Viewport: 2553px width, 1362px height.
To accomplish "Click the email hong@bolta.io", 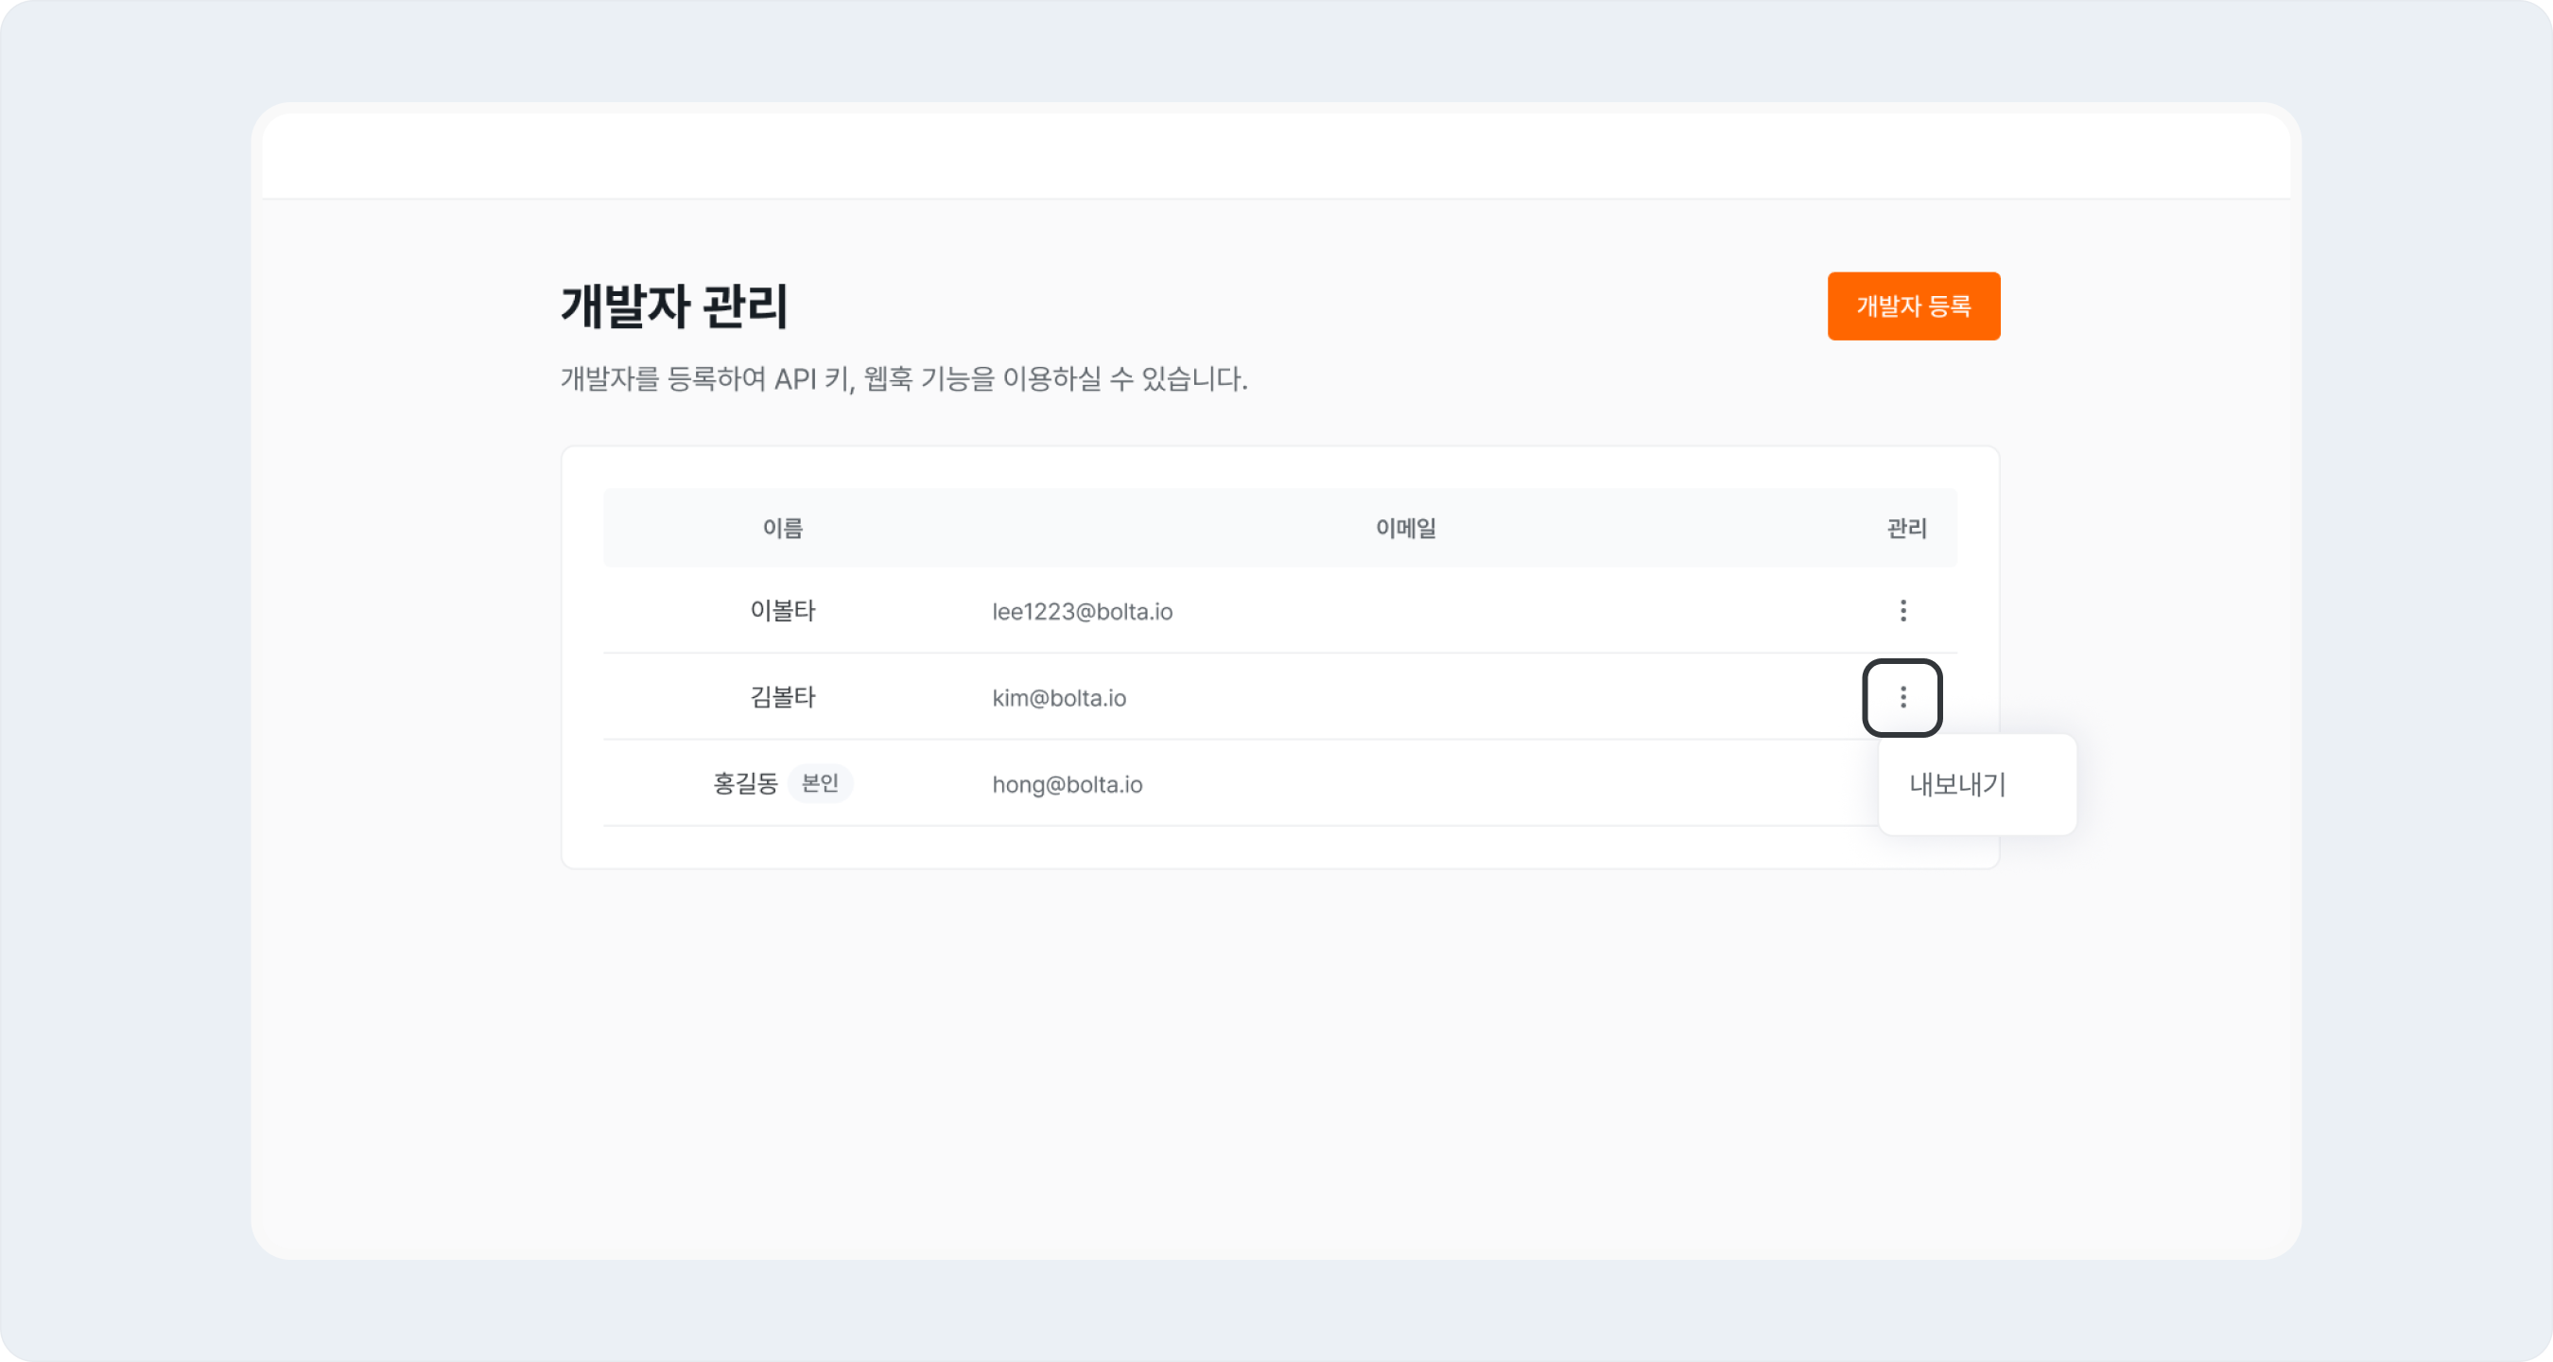I will [1067, 785].
